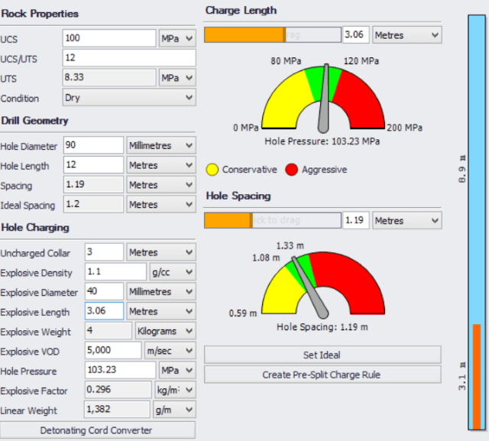Click the Hole Pressure gauge needle
The image size is (489, 441).
(x=324, y=99)
